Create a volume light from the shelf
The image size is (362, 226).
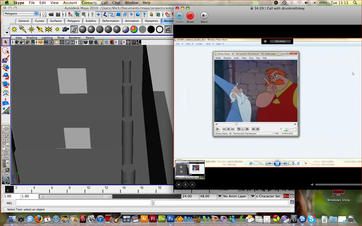57,29
